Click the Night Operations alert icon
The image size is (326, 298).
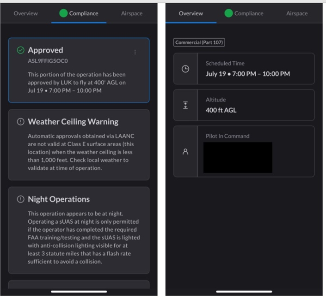tap(21, 199)
